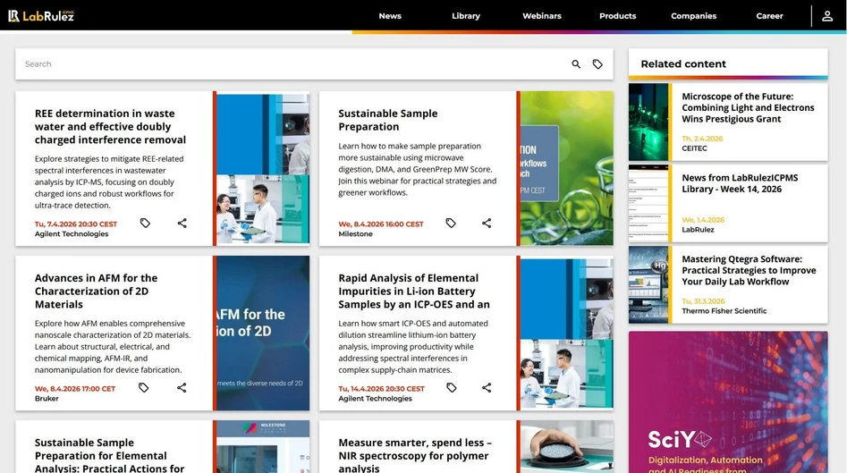Screen dimensions: 847x473
Task: Click the Week 14 library document thumbnail
Action: coord(648,204)
